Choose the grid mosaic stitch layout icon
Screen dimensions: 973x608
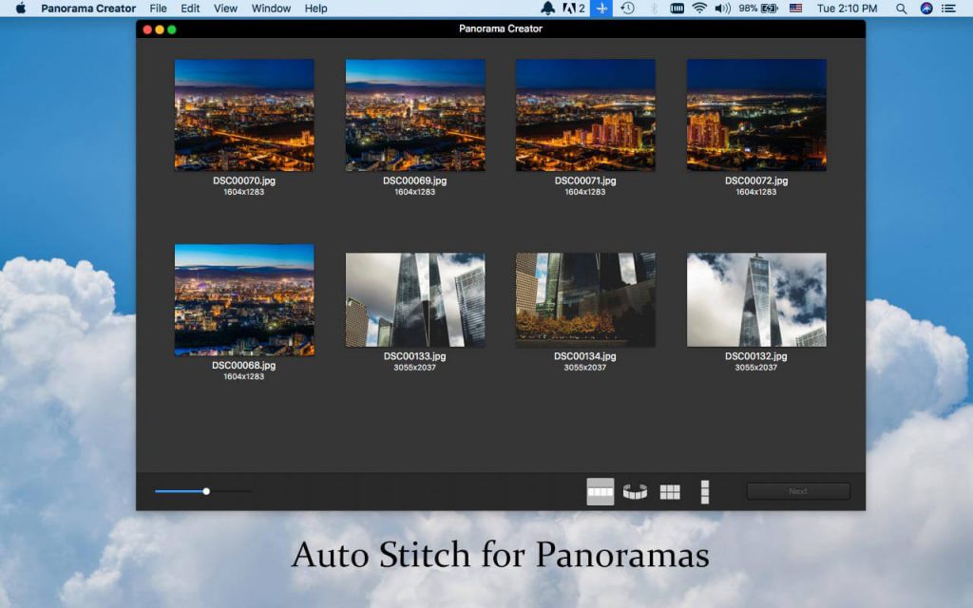tap(670, 491)
